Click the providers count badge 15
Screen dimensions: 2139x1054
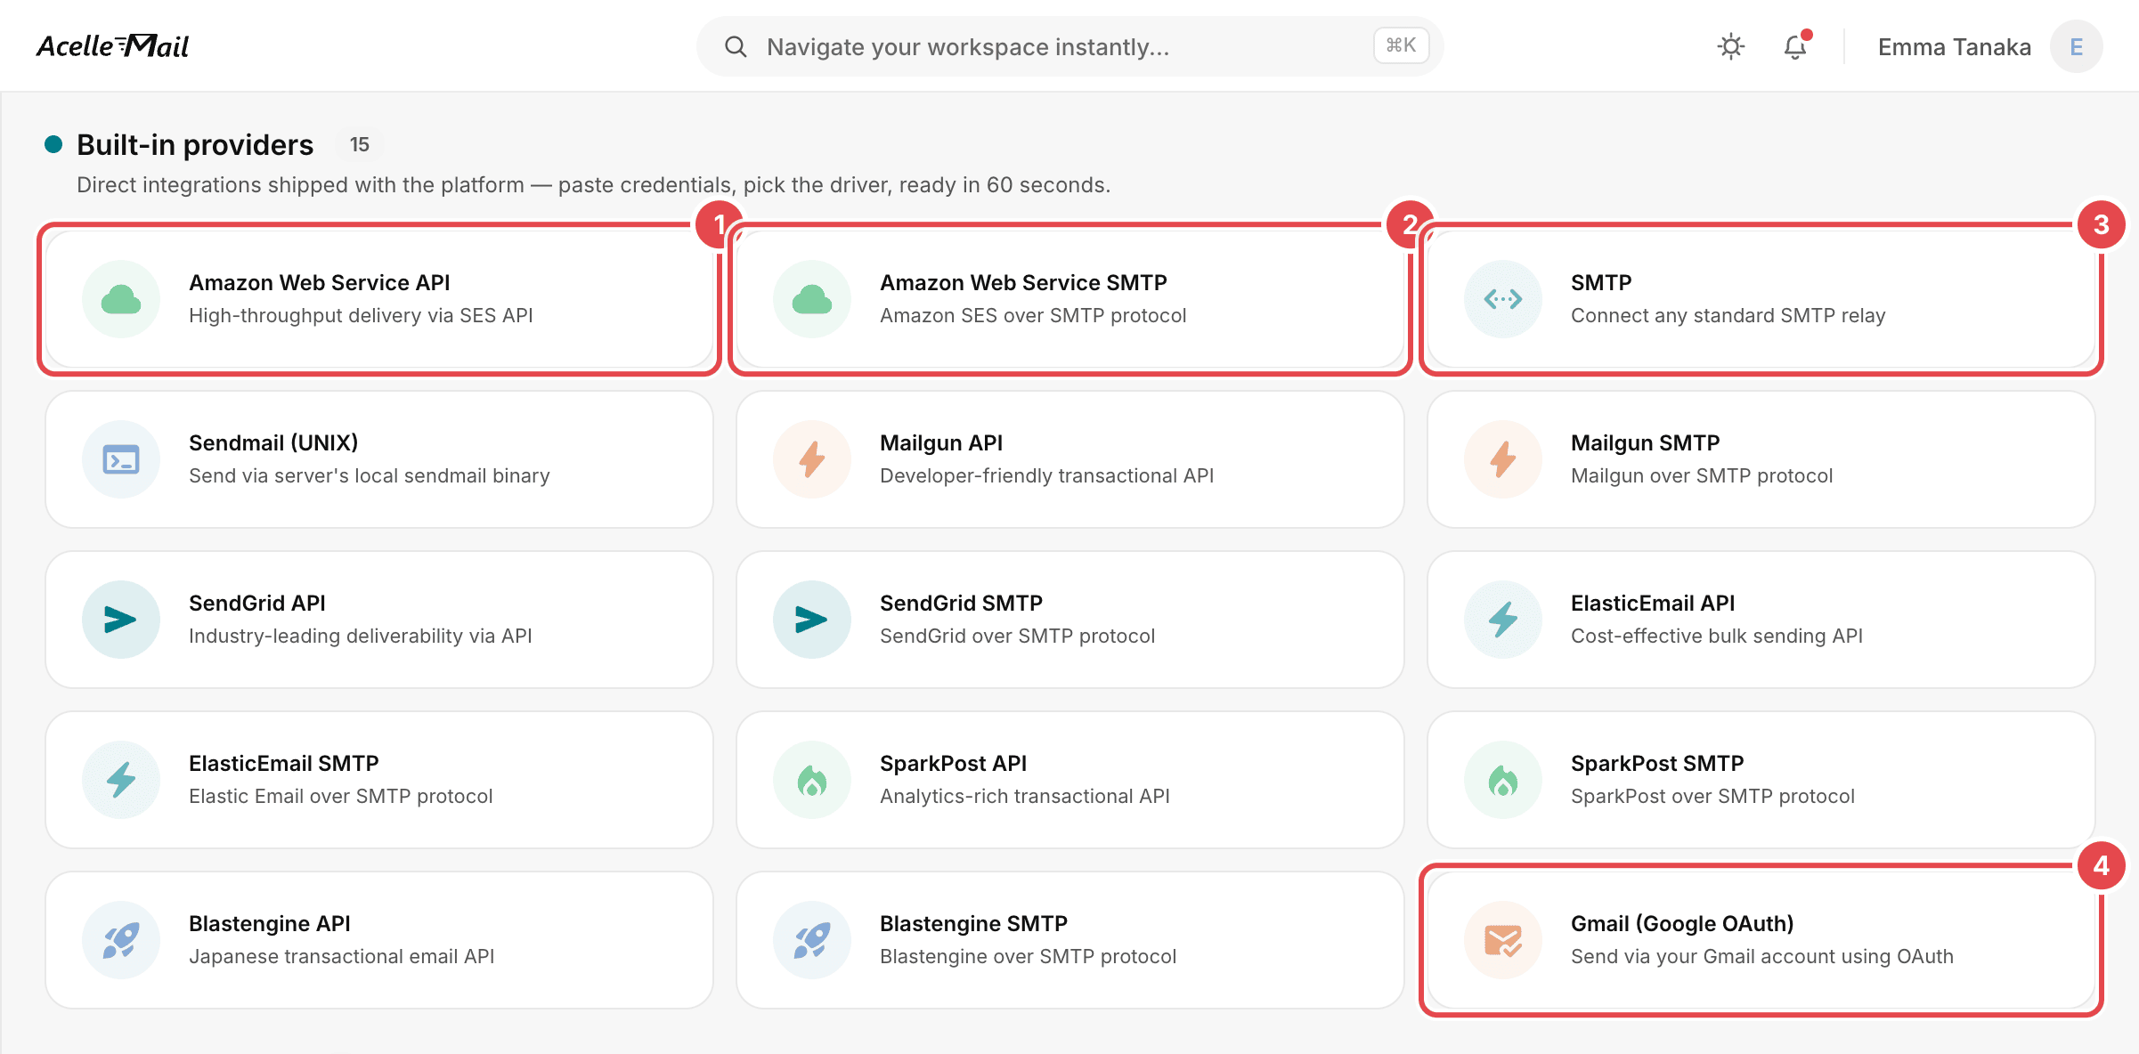(x=360, y=144)
